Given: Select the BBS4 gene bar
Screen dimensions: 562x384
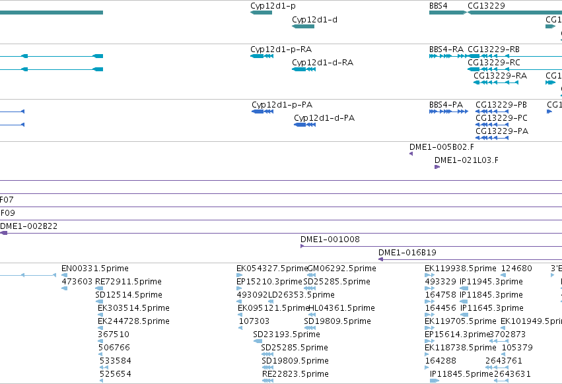Looking at the screenshot, I should (448, 13).
